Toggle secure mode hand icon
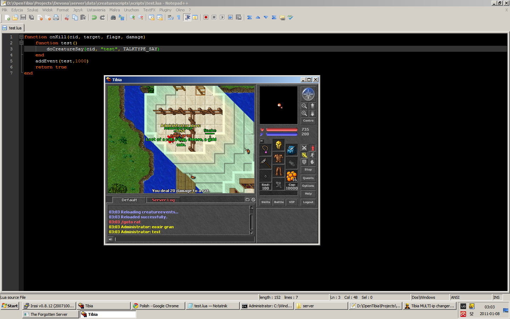 (x=312, y=162)
